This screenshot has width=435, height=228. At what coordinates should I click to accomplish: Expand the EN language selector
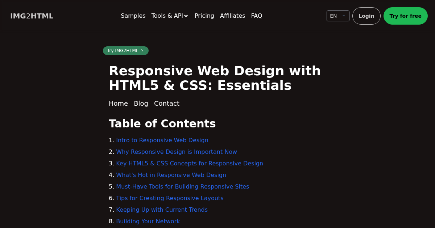[x=337, y=16]
